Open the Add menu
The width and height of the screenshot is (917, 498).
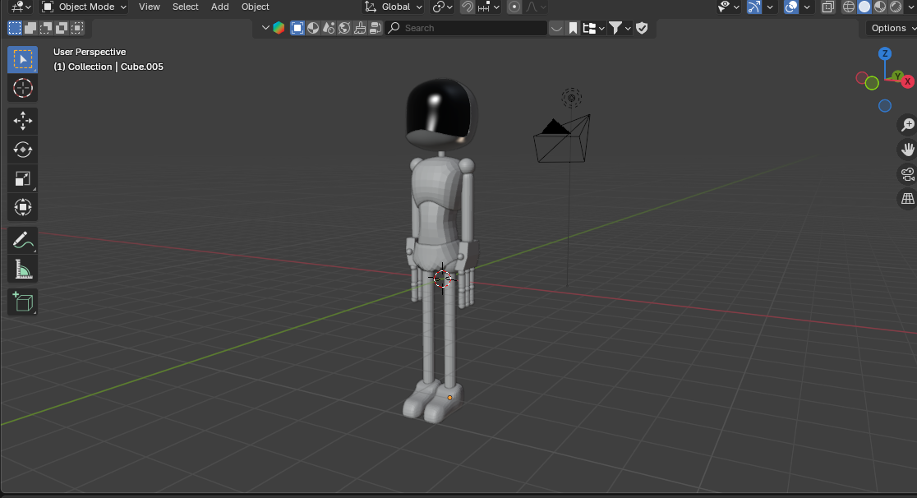pos(219,7)
